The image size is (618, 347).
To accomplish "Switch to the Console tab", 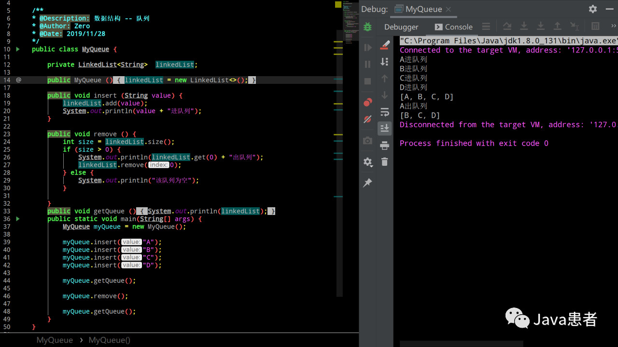I will click(x=453, y=27).
